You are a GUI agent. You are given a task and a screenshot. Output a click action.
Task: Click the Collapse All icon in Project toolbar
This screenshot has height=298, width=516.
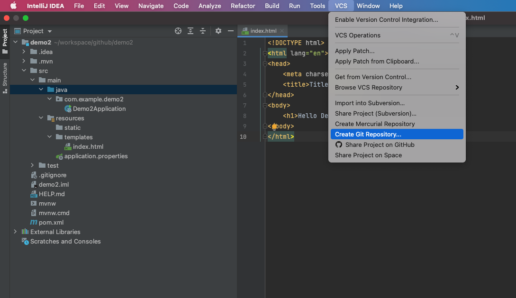pyautogui.click(x=203, y=31)
